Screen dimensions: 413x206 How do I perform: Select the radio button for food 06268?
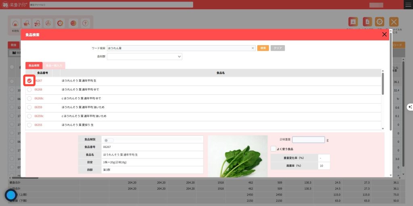click(29, 89)
